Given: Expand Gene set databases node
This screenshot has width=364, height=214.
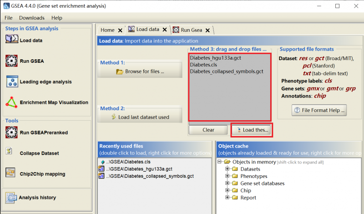Looking at the screenshot, I should pyautogui.click(x=227, y=183).
